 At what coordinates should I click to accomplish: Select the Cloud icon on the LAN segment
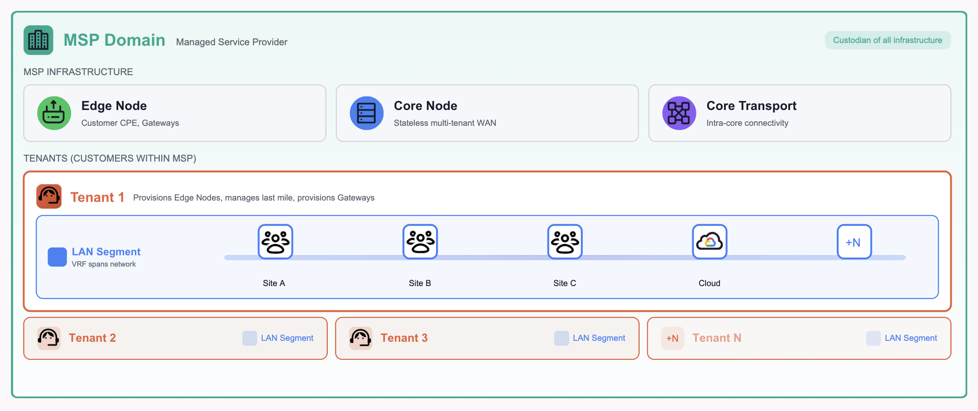pos(710,242)
